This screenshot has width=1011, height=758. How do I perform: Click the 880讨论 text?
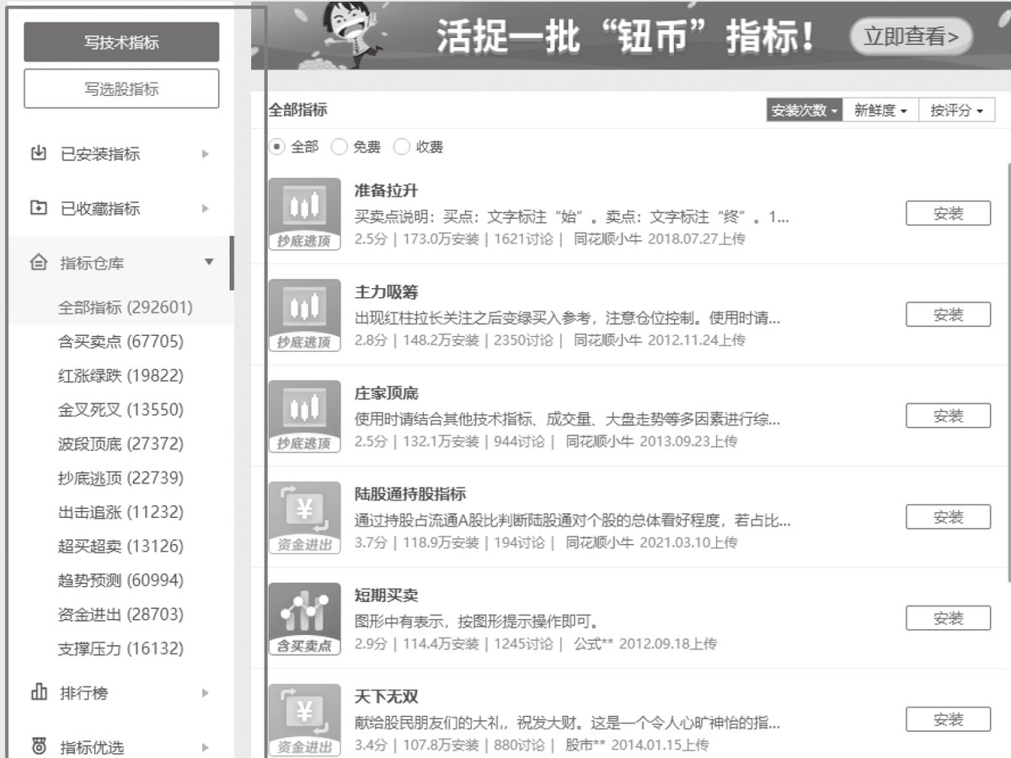pyautogui.click(x=518, y=745)
